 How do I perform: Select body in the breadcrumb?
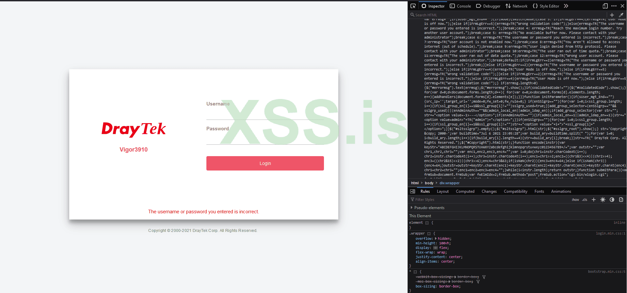pyautogui.click(x=429, y=183)
